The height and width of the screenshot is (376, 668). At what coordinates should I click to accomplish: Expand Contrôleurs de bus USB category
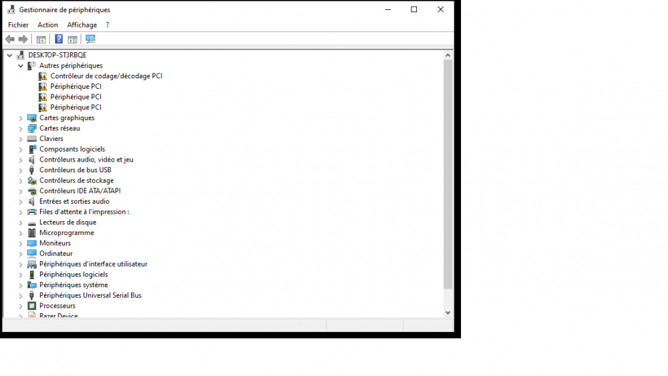click(x=21, y=170)
